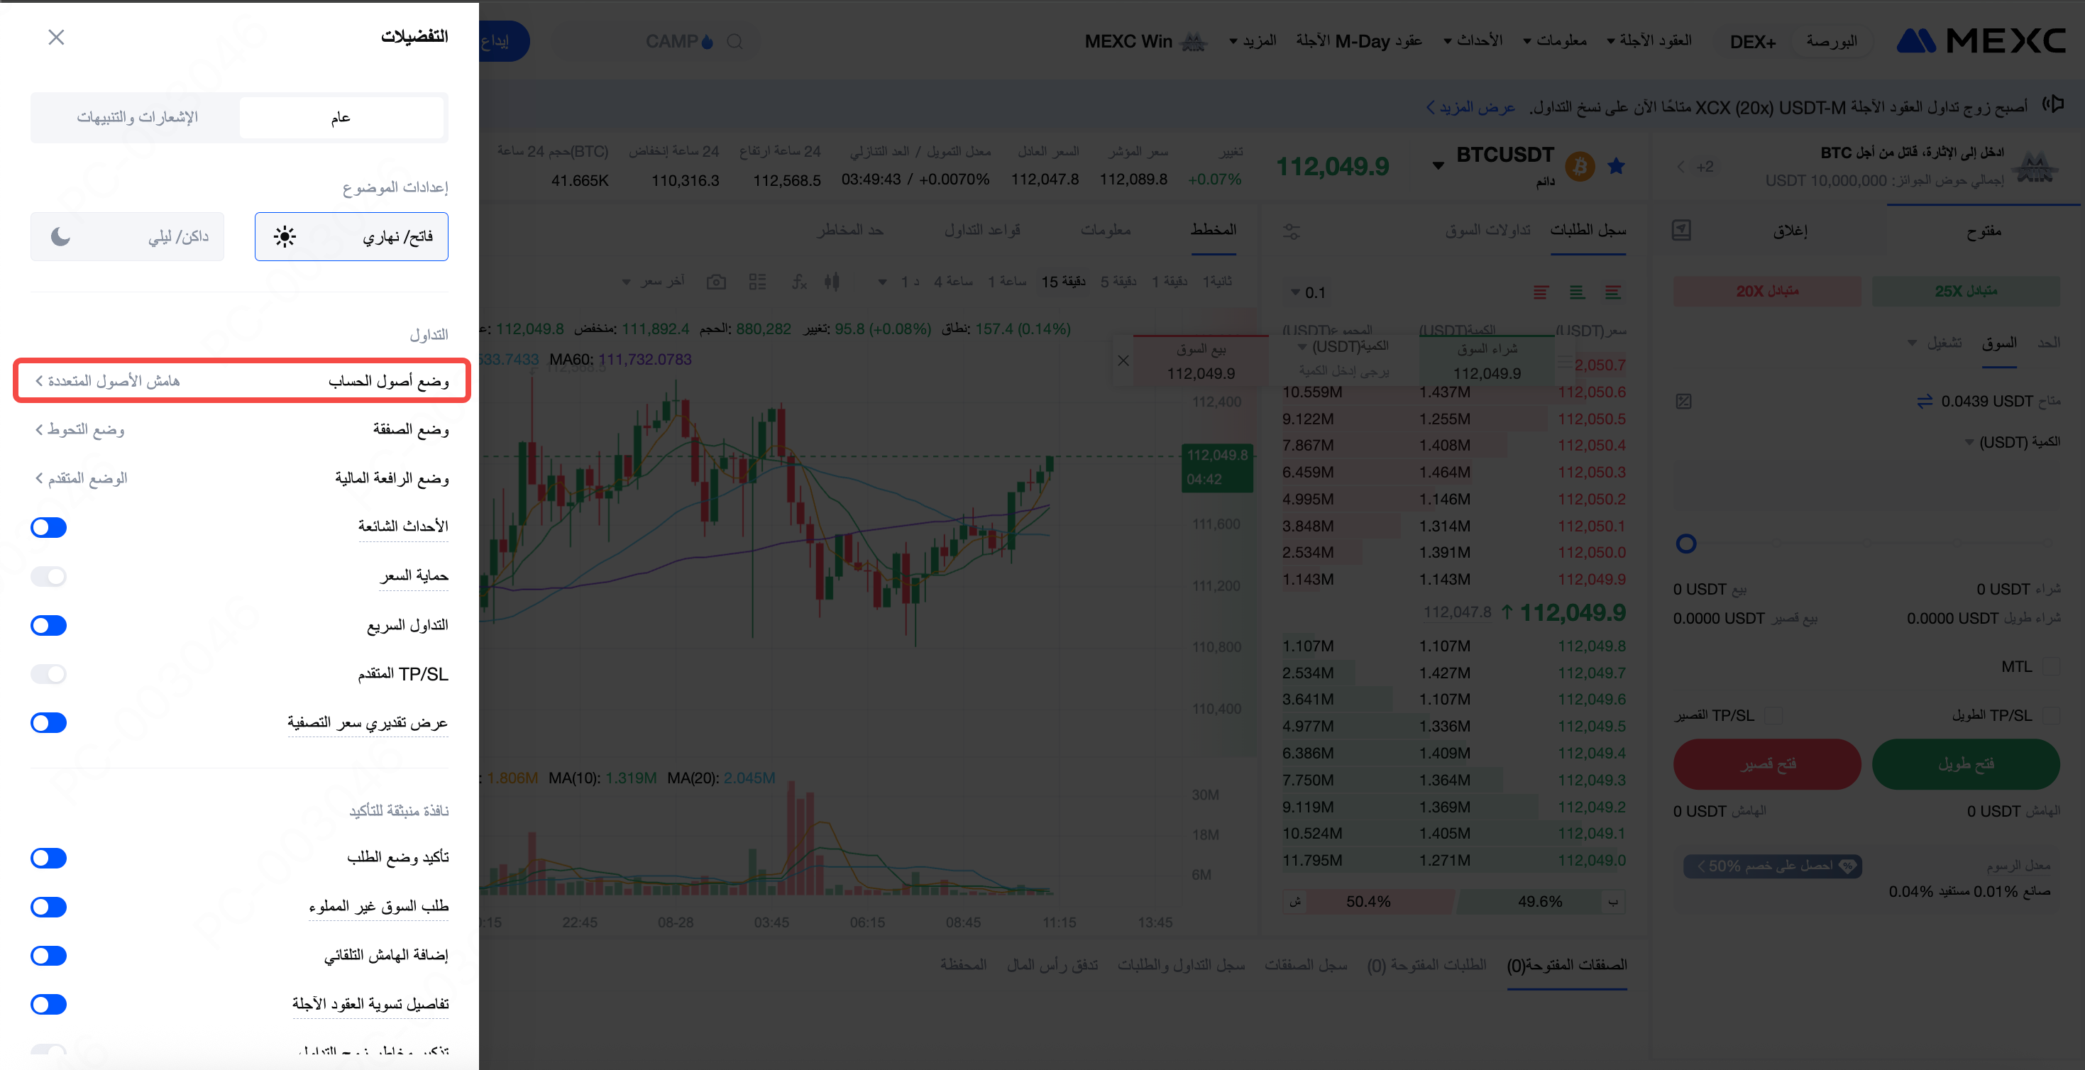Open the chart layout grid icon
This screenshot has height=1070, width=2085.
point(758,282)
